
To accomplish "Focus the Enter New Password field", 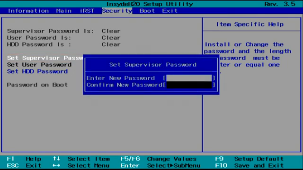I will [x=189, y=78].
